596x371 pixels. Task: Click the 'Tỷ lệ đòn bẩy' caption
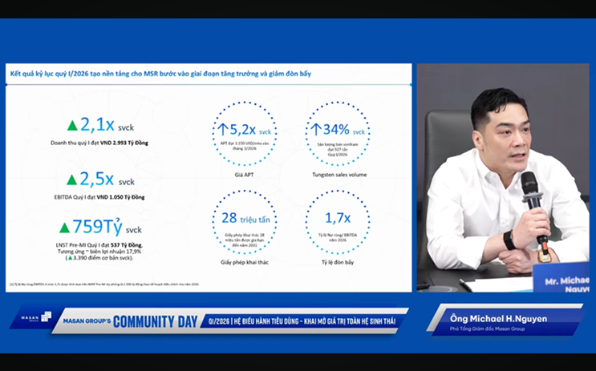(338, 262)
